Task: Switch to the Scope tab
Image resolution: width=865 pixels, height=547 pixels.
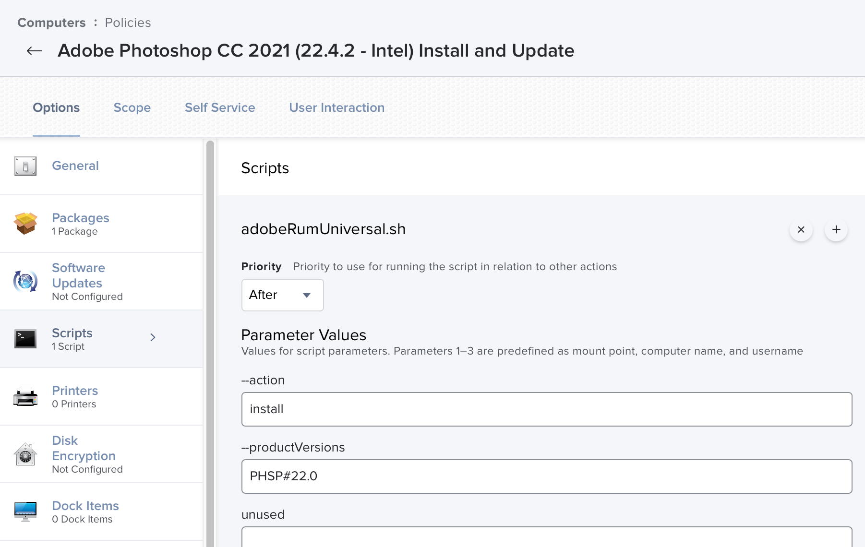Action: tap(132, 107)
